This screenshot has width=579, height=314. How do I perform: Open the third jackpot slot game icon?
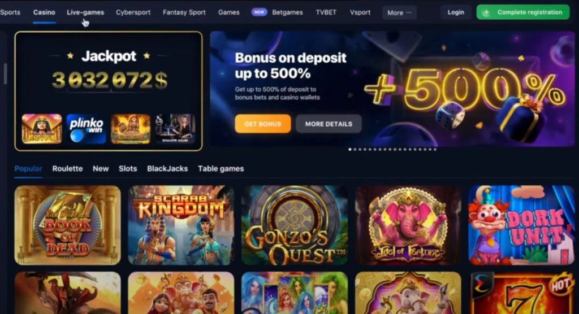[x=131, y=129]
